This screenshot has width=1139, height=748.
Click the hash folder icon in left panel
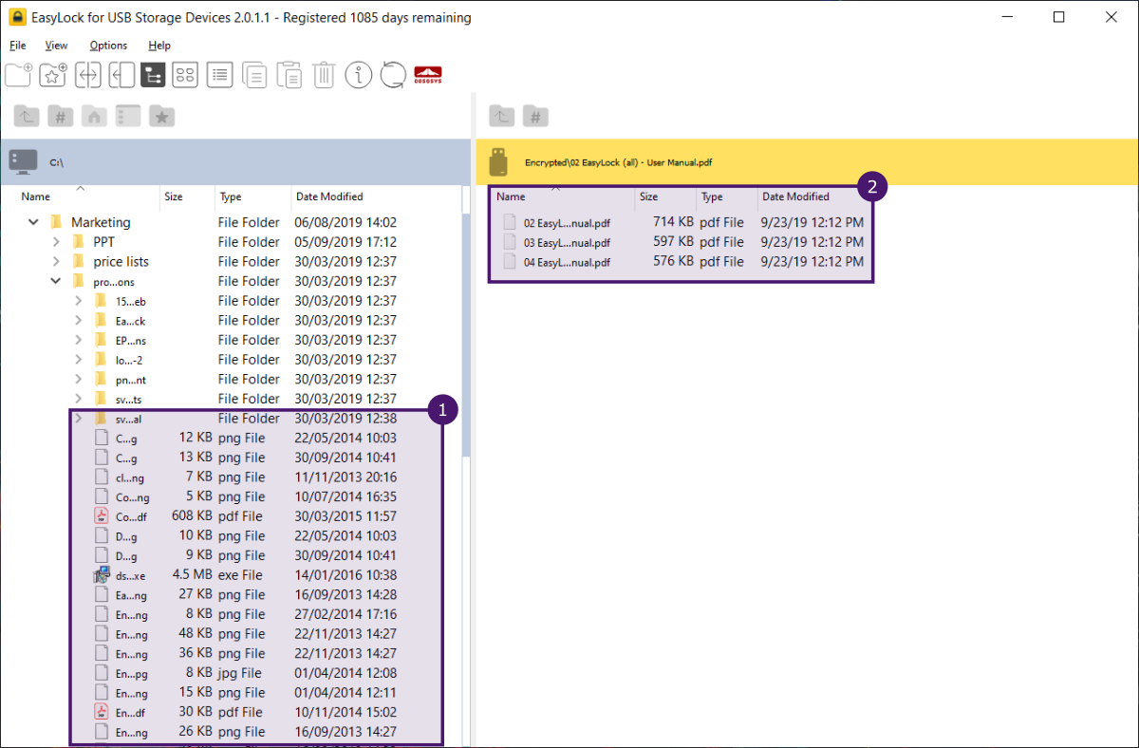(x=61, y=116)
